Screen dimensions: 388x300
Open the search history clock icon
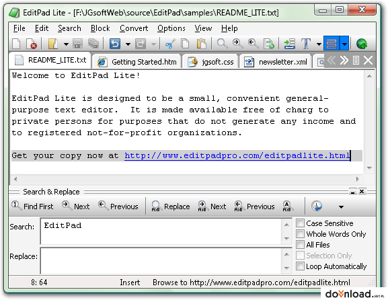317,207
